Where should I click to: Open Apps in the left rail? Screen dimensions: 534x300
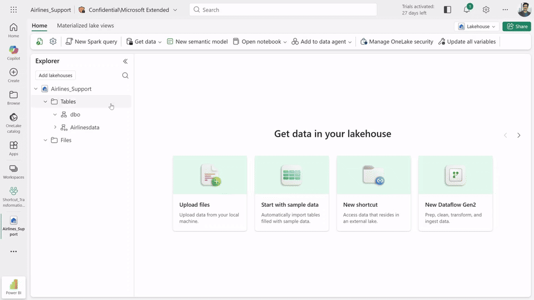tap(13, 148)
